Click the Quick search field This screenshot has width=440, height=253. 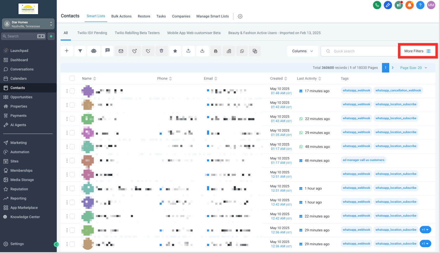pyautogui.click(x=359, y=51)
